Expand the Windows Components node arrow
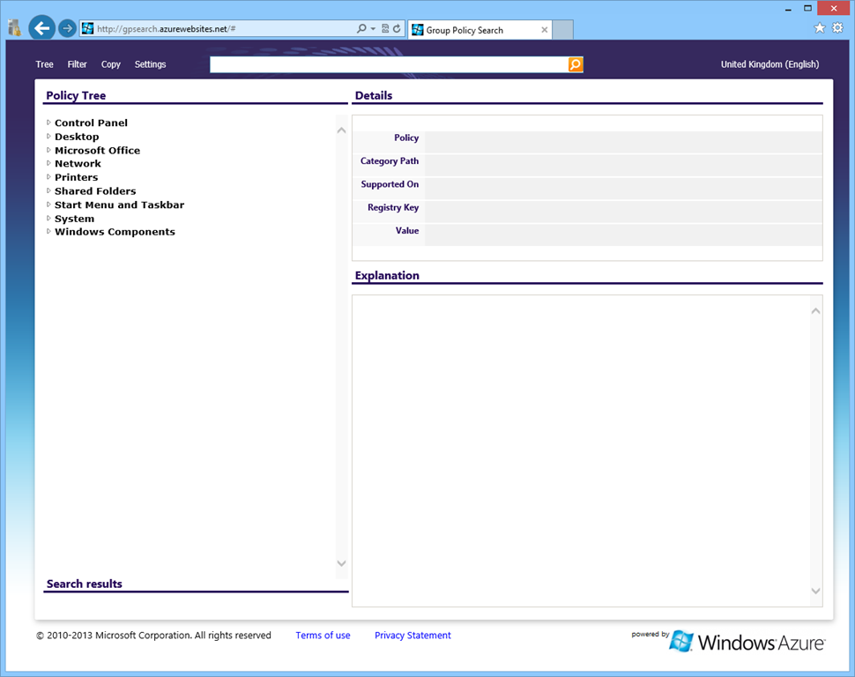 [x=48, y=232]
